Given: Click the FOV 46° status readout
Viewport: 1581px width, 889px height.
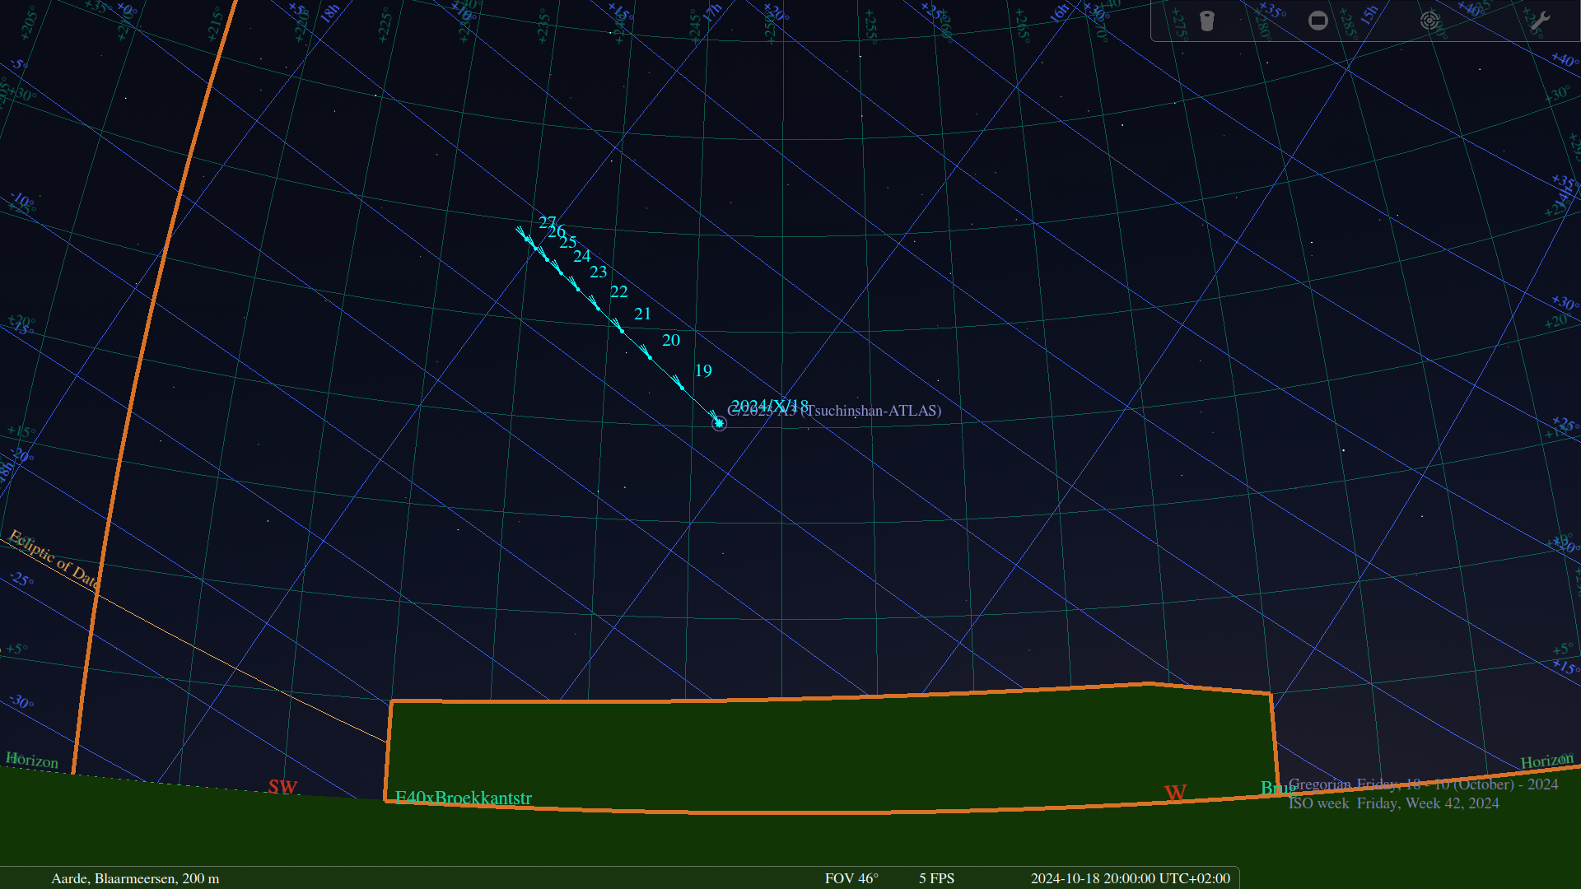Looking at the screenshot, I should 851,878.
